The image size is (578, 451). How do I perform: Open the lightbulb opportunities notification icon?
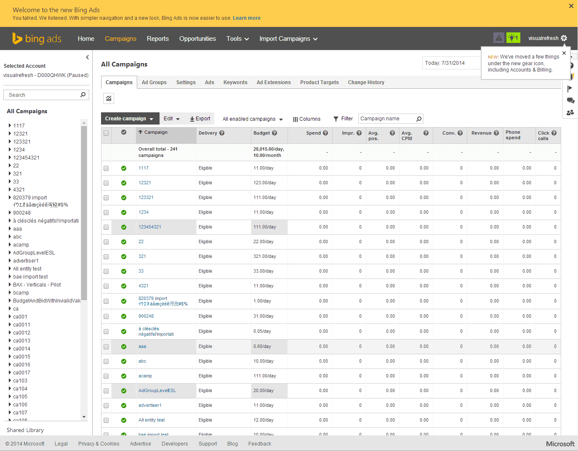pos(513,38)
